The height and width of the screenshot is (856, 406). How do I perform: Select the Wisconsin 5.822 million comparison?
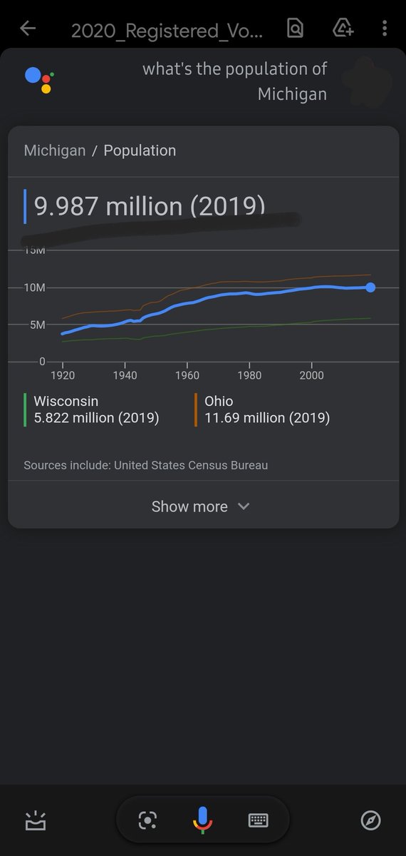[x=91, y=409]
